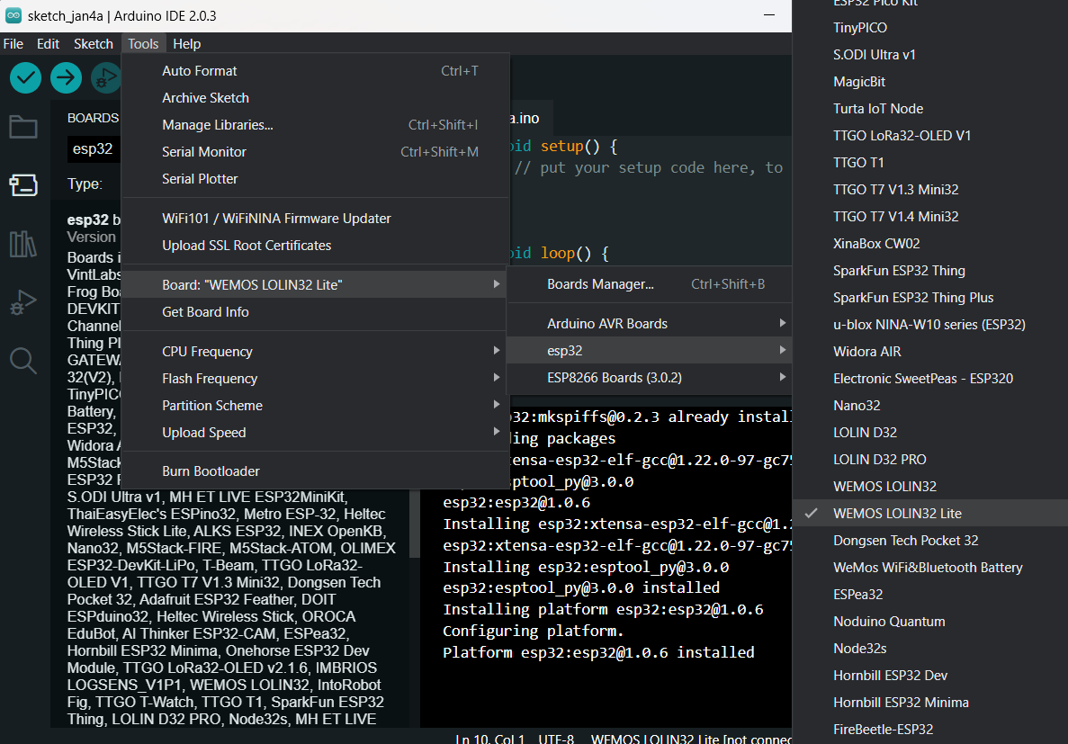The image size is (1068, 744).
Task: Open the Help menu
Action: coord(186,43)
